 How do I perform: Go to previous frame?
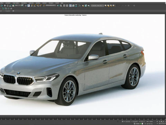pyautogui.click(x=159, y=122)
